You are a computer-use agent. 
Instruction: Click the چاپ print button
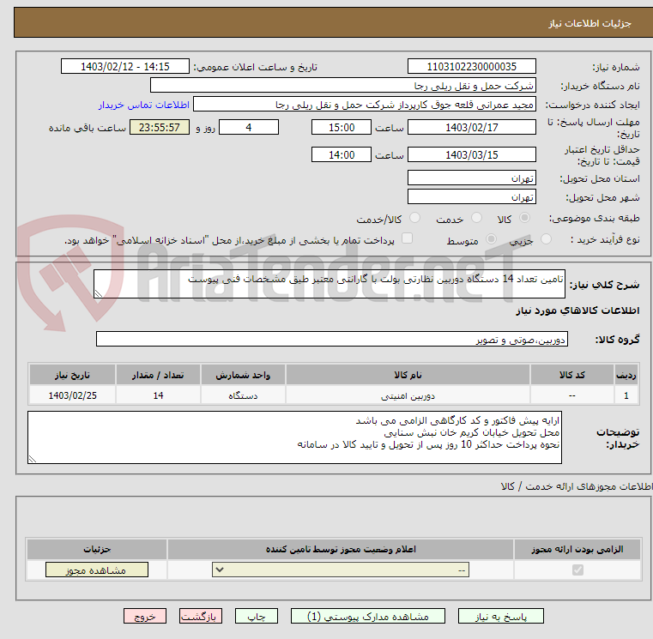tap(256, 616)
